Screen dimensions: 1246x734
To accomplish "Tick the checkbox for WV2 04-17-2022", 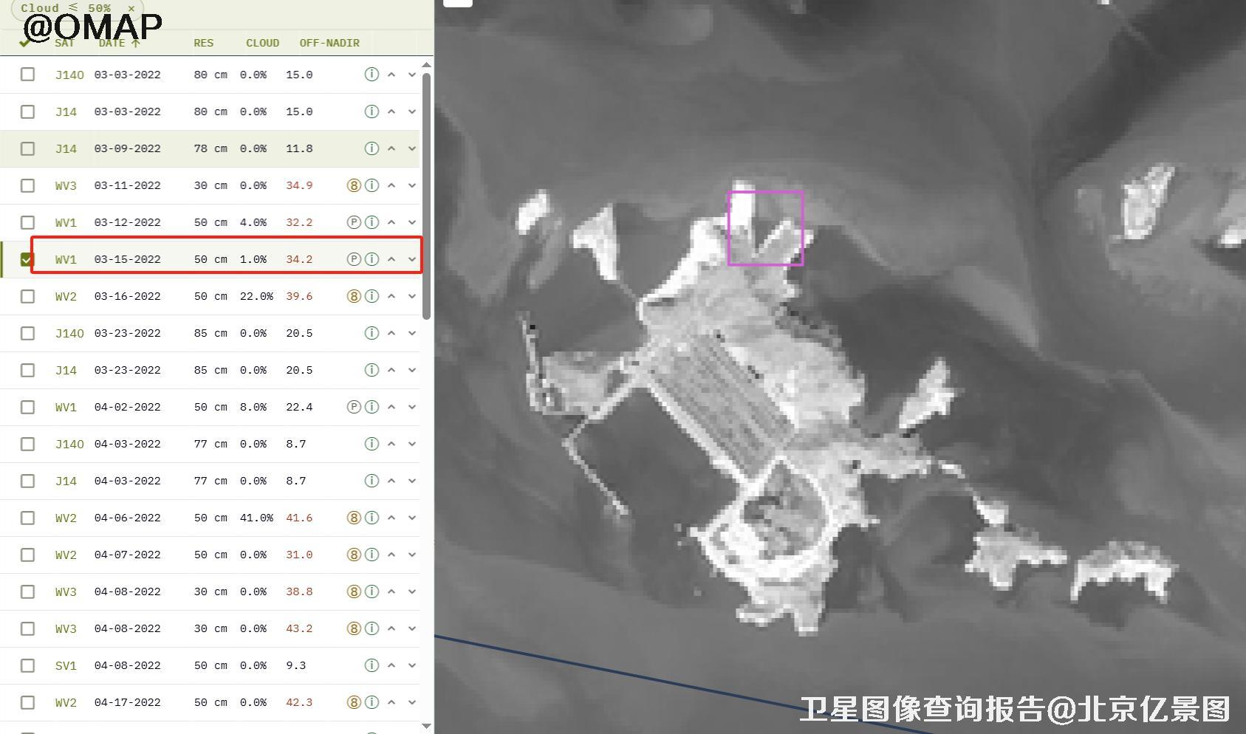I will click(27, 702).
